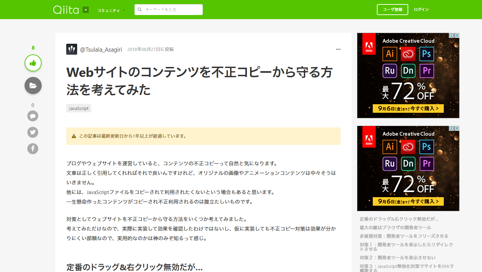Viewport: 482px width, 272px height.
Task: Click the Ps icon in the top ad
Action: (x=426, y=54)
